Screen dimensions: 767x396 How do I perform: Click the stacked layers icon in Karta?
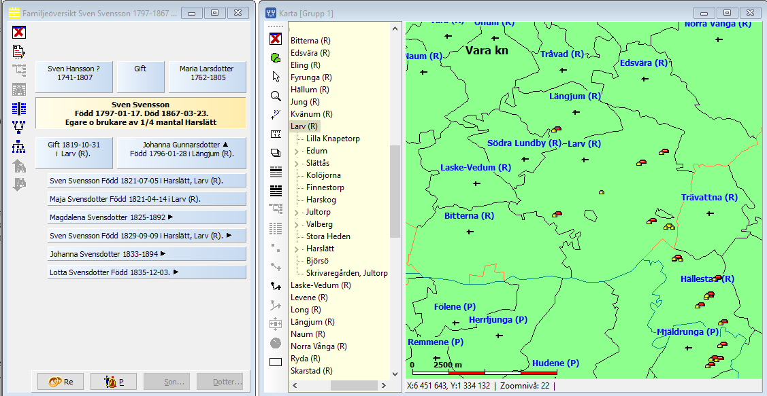[276, 153]
